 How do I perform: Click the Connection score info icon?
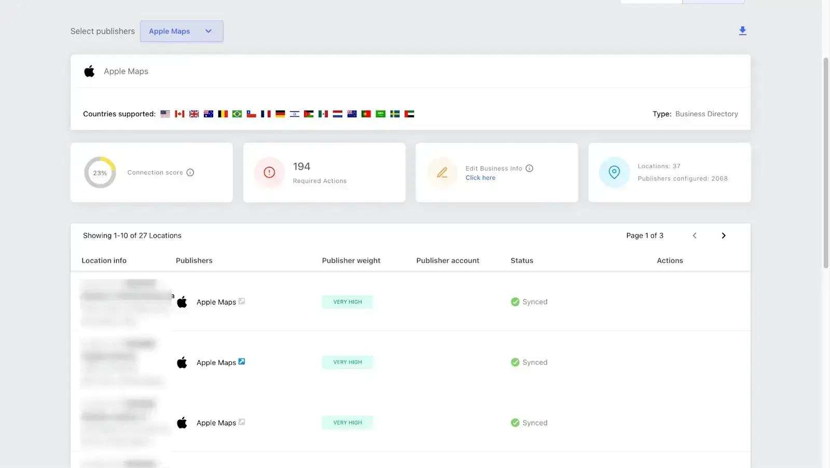[x=190, y=172]
